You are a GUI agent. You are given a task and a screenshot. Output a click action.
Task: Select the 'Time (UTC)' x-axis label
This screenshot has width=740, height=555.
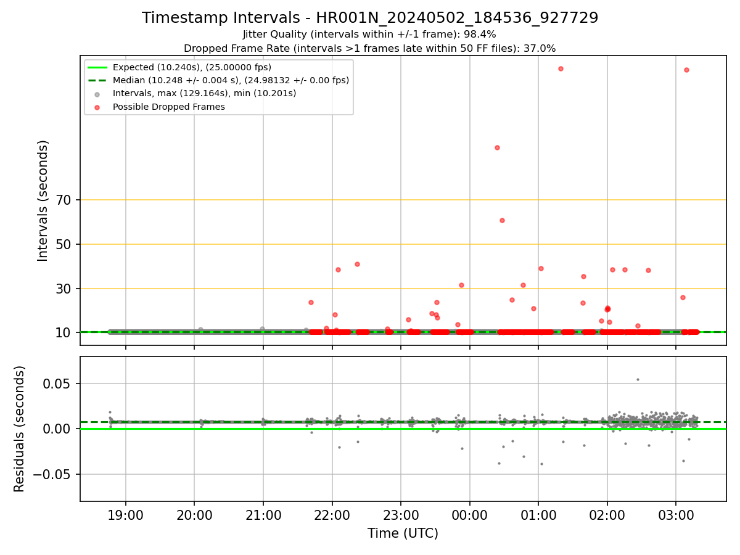click(403, 533)
